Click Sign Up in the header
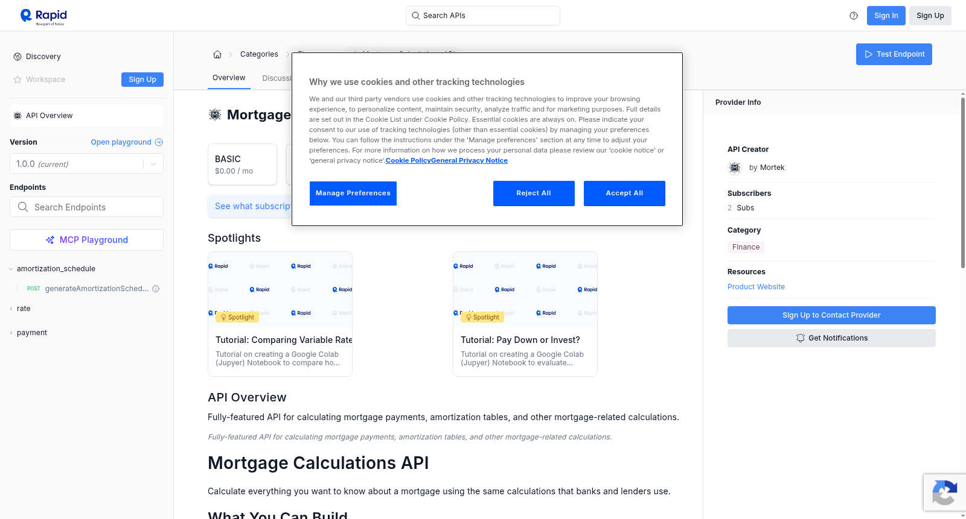 (x=930, y=16)
